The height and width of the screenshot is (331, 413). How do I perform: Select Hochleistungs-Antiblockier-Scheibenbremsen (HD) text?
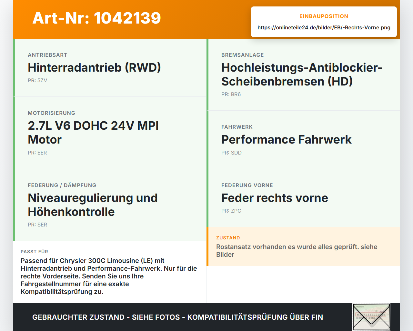tap(302, 75)
